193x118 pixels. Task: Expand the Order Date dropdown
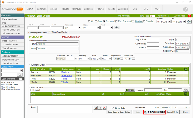[x=188, y=43]
